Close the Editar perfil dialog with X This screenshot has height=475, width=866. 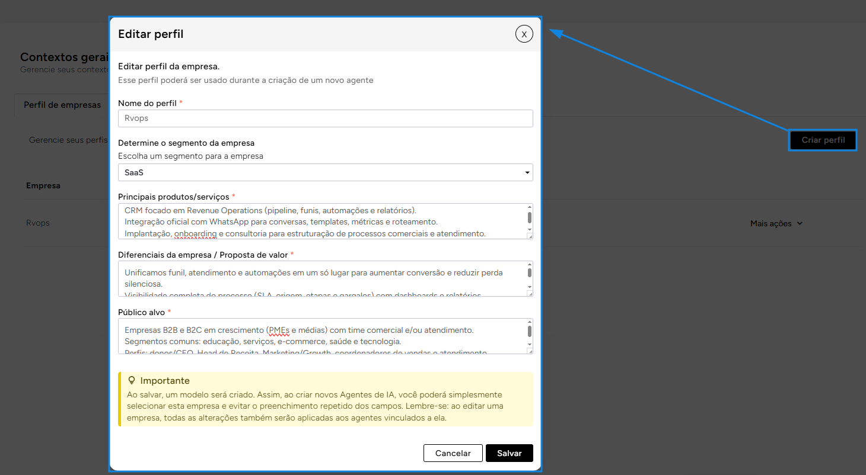(524, 34)
